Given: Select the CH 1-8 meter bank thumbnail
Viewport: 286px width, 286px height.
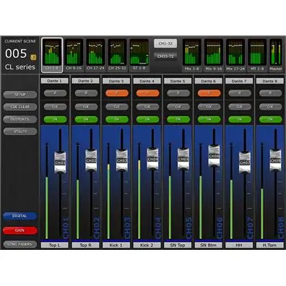Looking at the screenshot, I should click(x=52, y=55).
